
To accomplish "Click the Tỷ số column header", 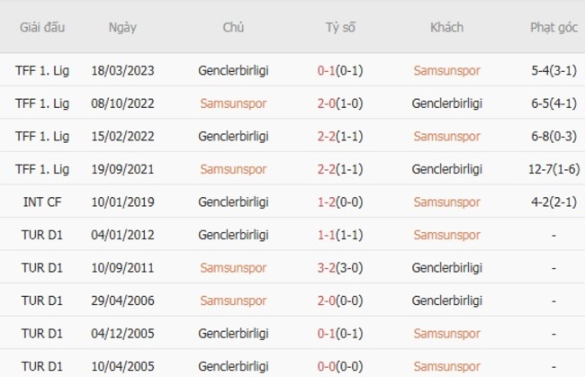I will point(340,27).
